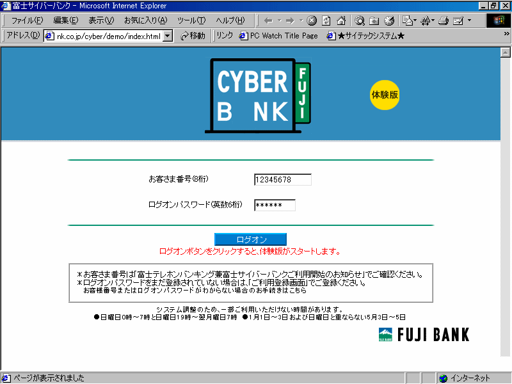Click the リンク links bar label
Image resolution: width=512 pixels, height=384 pixels.
(225, 36)
